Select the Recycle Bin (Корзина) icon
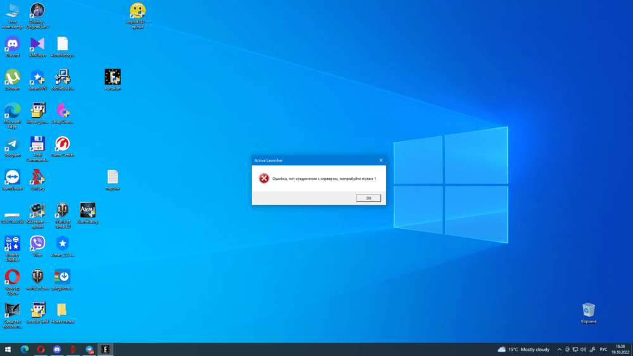The width and height of the screenshot is (633, 356). 589,310
